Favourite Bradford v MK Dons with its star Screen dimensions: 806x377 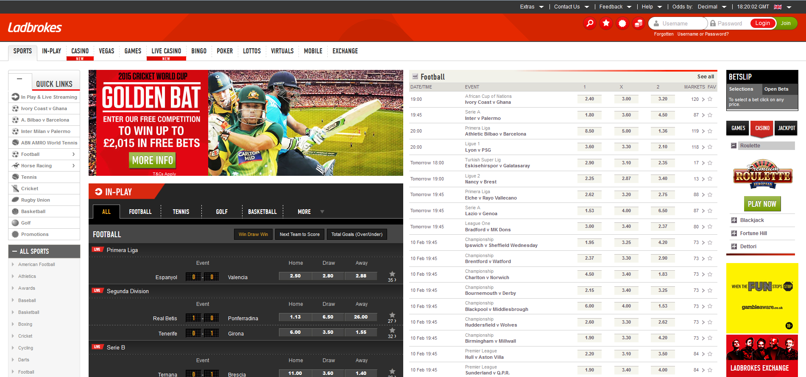tap(710, 227)
